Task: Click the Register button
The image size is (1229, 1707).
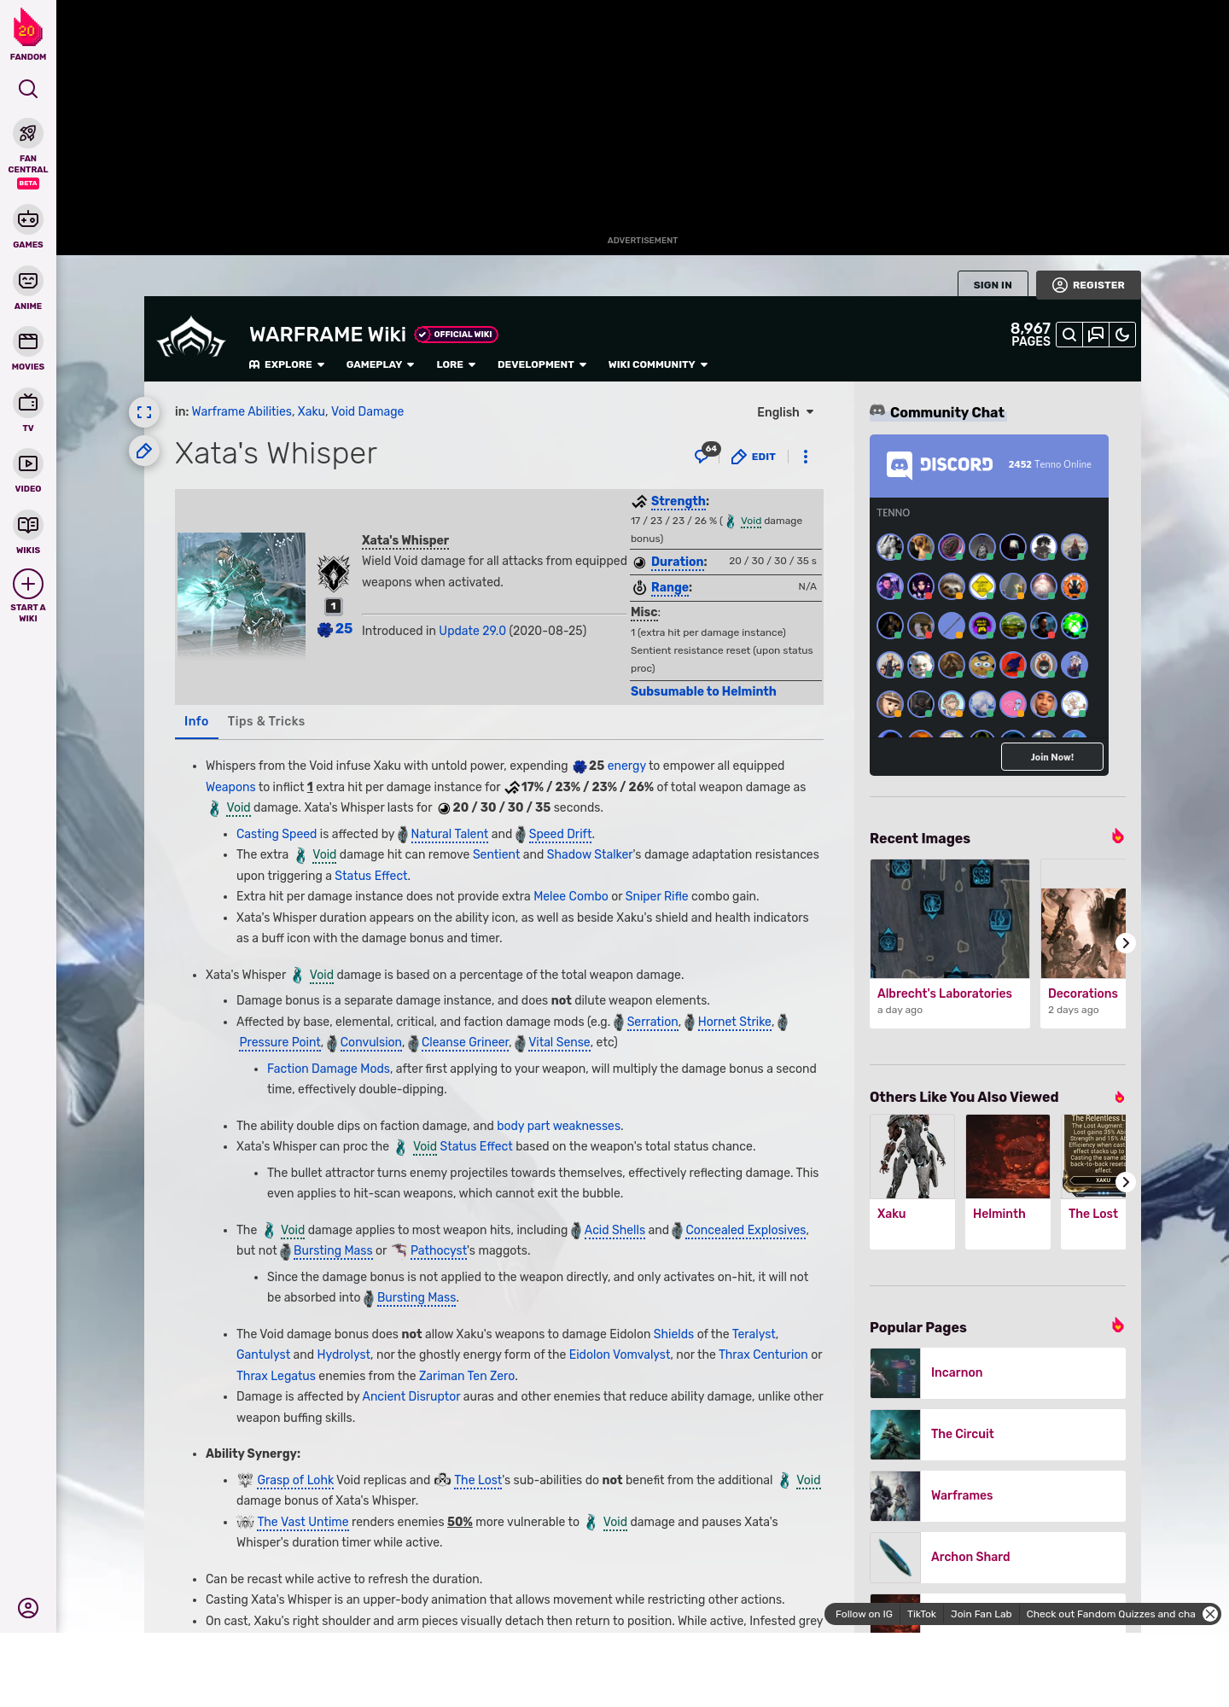Action: pyautogui.click(x=1088, y=285)
